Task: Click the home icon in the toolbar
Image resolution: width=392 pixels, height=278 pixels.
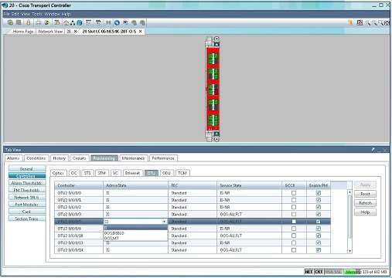Action: pyautogui.click(x=66, y=23)
